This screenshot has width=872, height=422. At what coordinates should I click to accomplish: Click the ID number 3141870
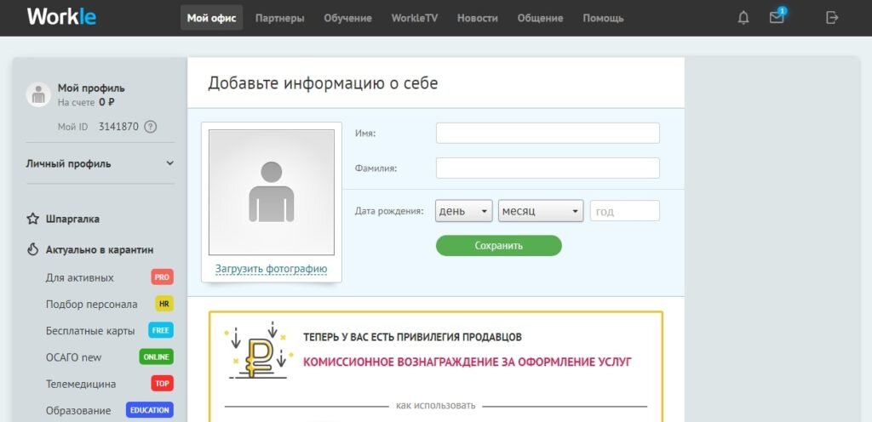pos(118,127)
